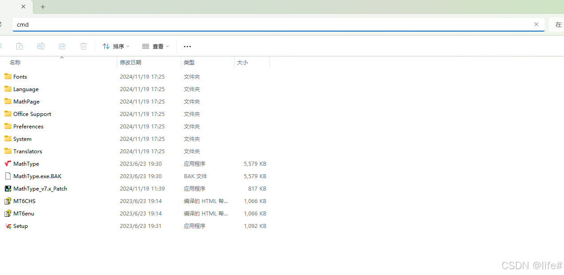Image resolution: width=564 pixels, height=275 pixels.
Task: Sort by the 类型 column header
Action: point(189,63)
